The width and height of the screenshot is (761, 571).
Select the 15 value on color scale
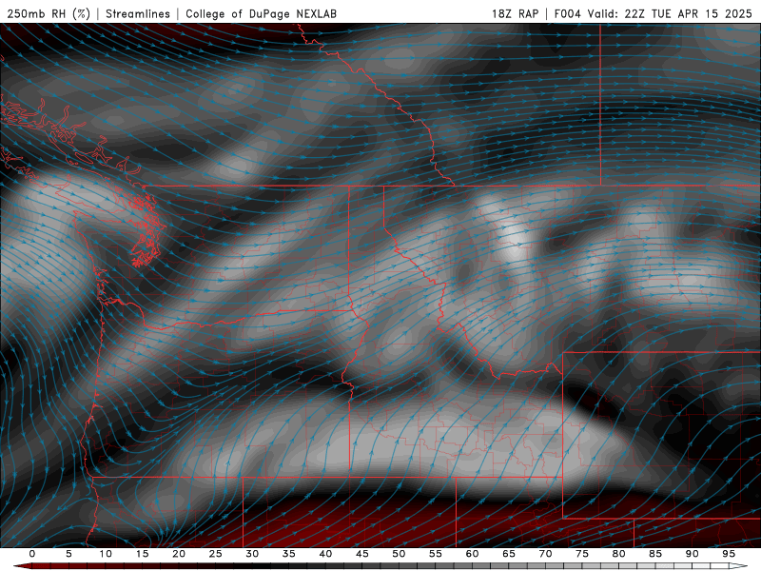[142, 554]
